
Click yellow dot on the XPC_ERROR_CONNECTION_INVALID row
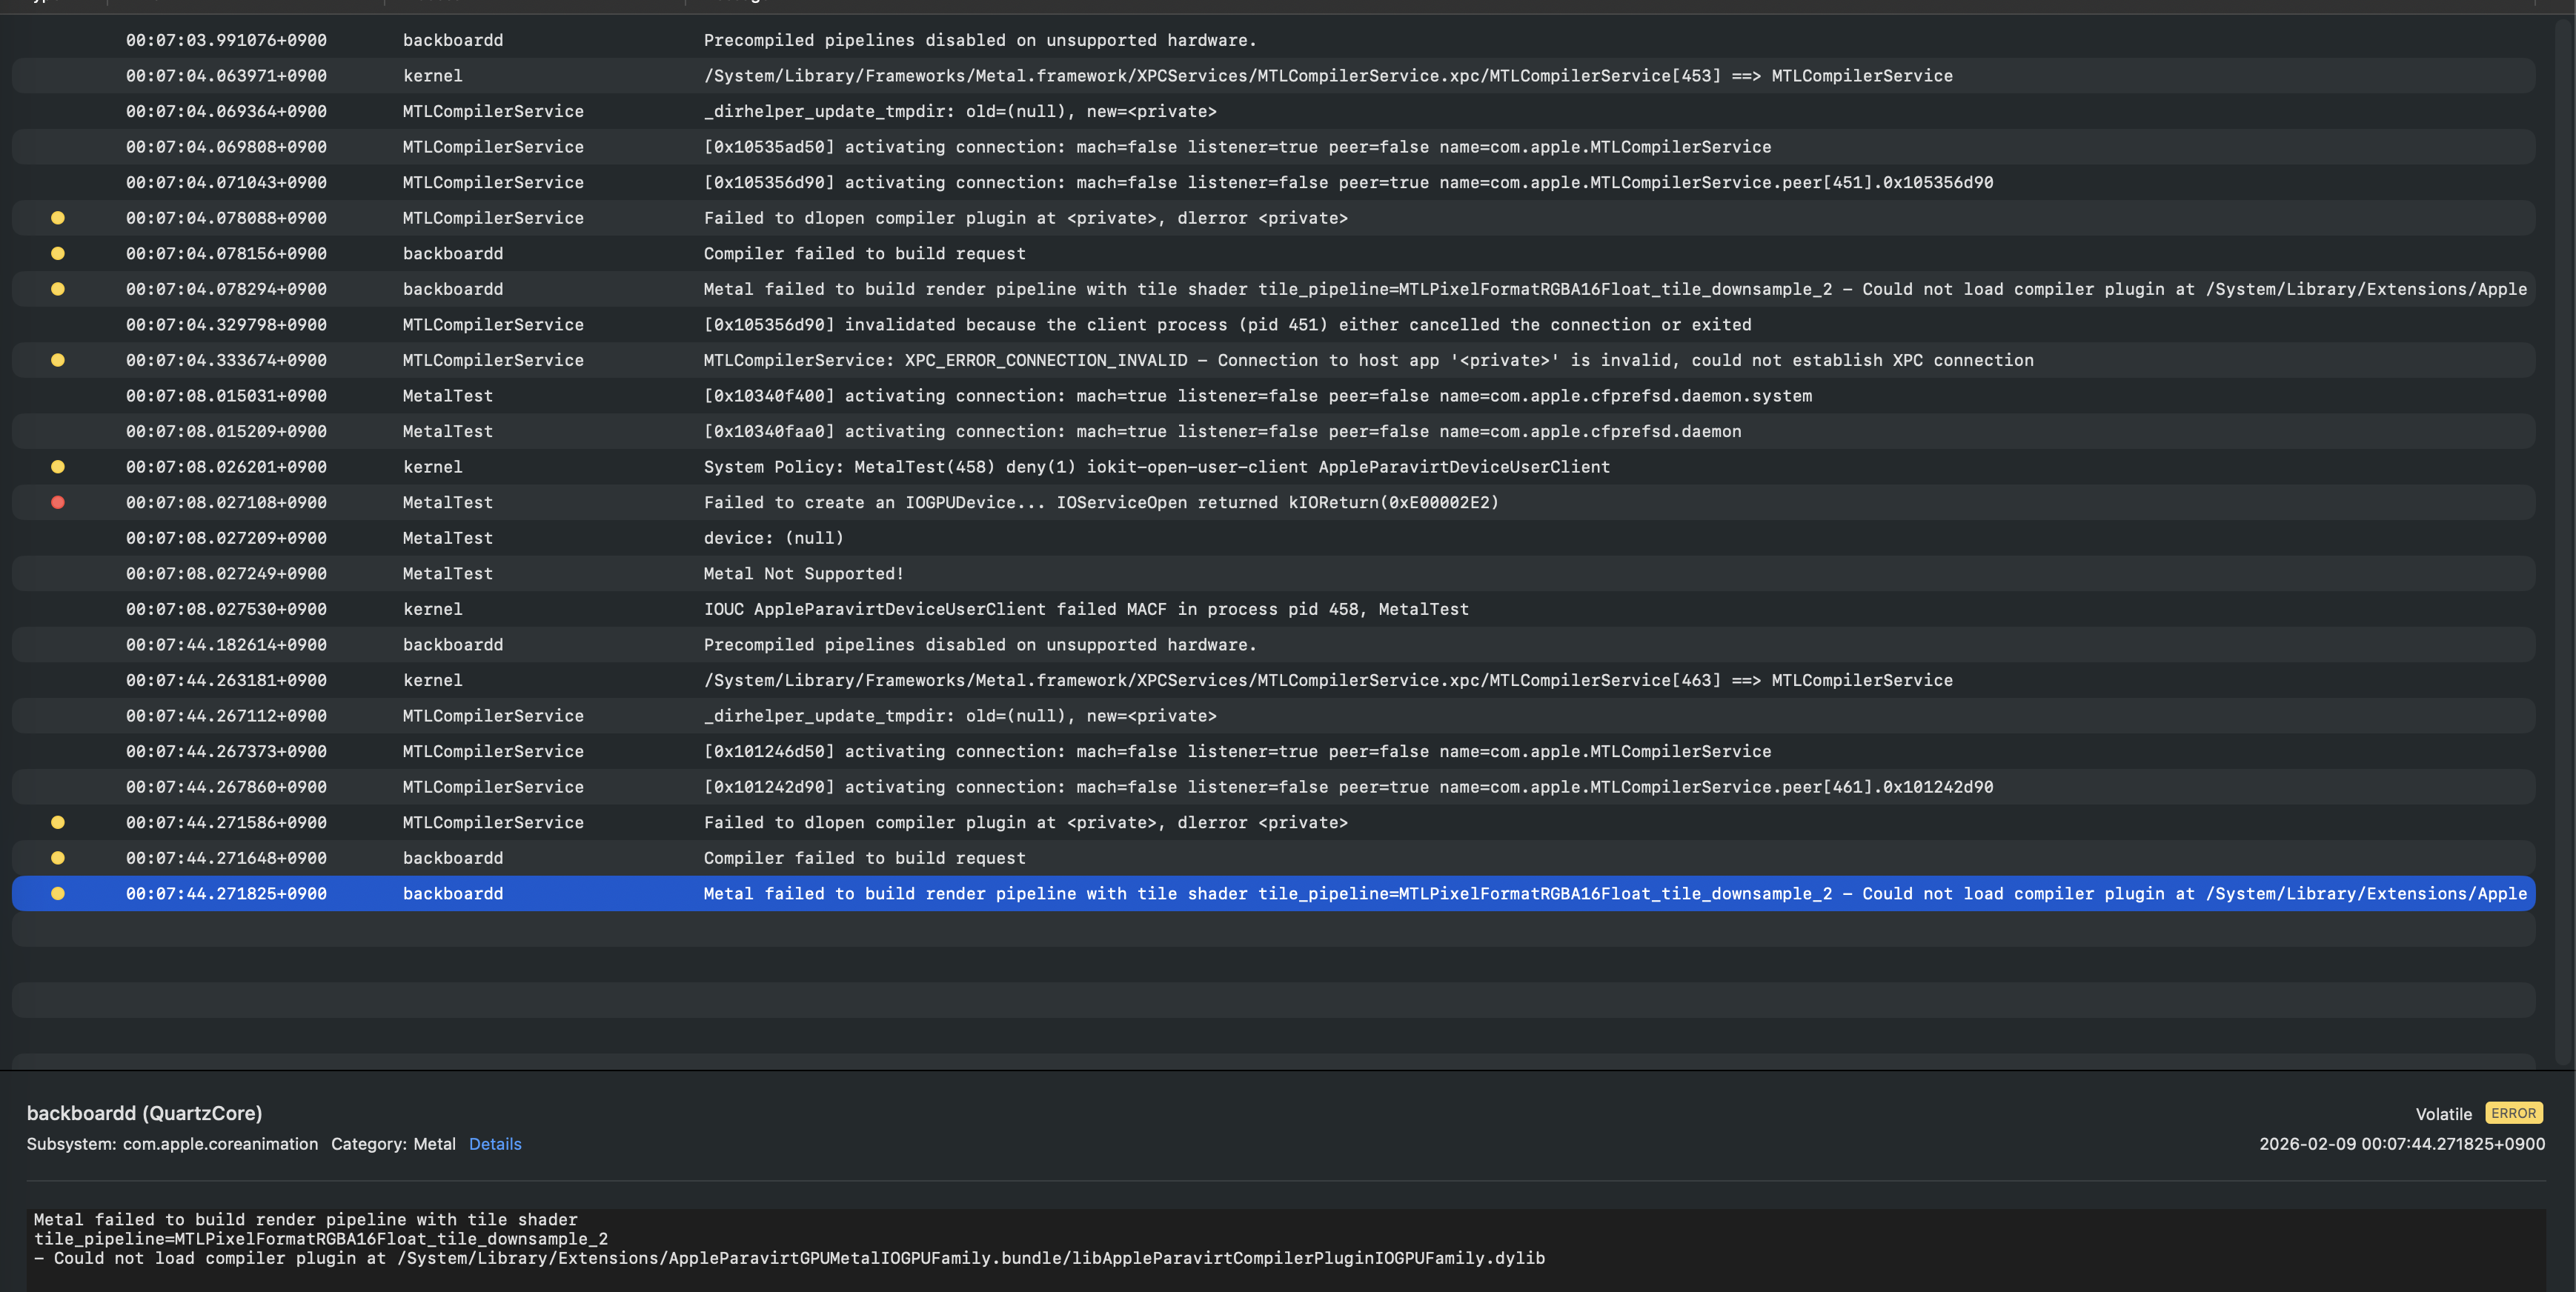tap(58, 360)
